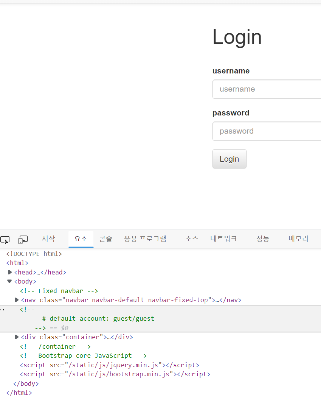Image resolution: width=321 pixels, height=410 pixels.
Task: Expand the nav navbar element arrow
Action: [x=17, y=300]
